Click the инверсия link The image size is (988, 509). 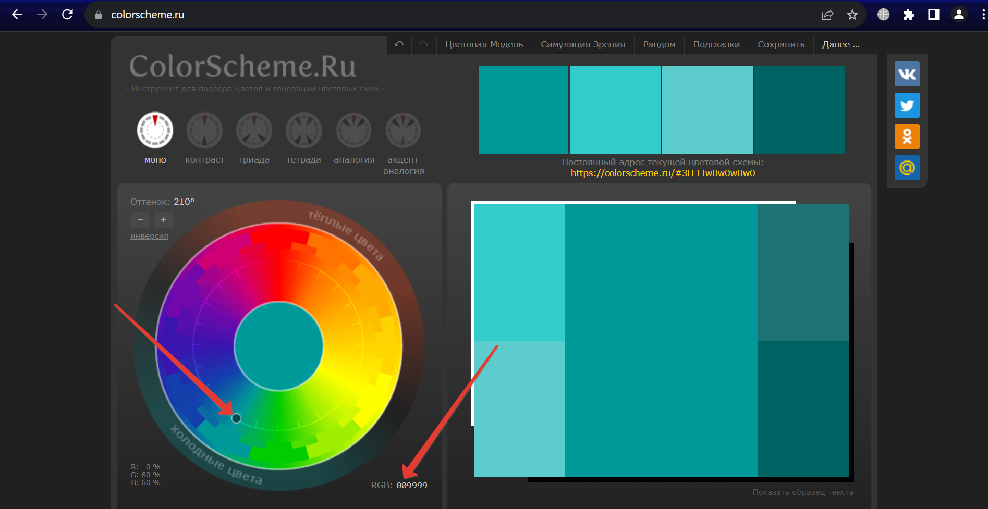pyautogui.click(x=149, y=236)
